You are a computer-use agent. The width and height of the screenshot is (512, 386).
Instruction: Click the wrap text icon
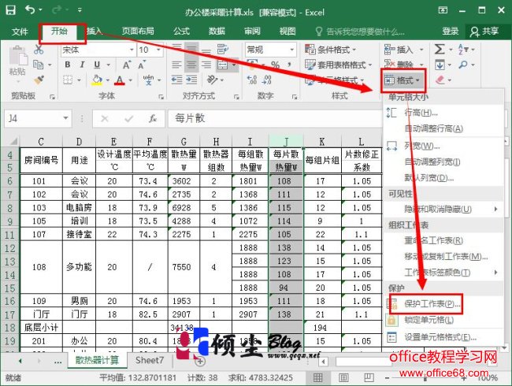(x=223, y=50)
